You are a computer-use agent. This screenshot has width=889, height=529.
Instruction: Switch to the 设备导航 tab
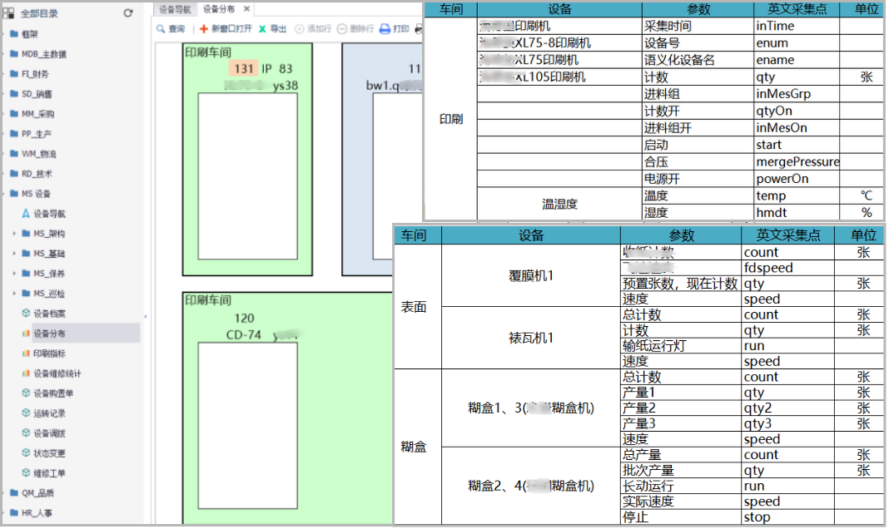[175, 9]
